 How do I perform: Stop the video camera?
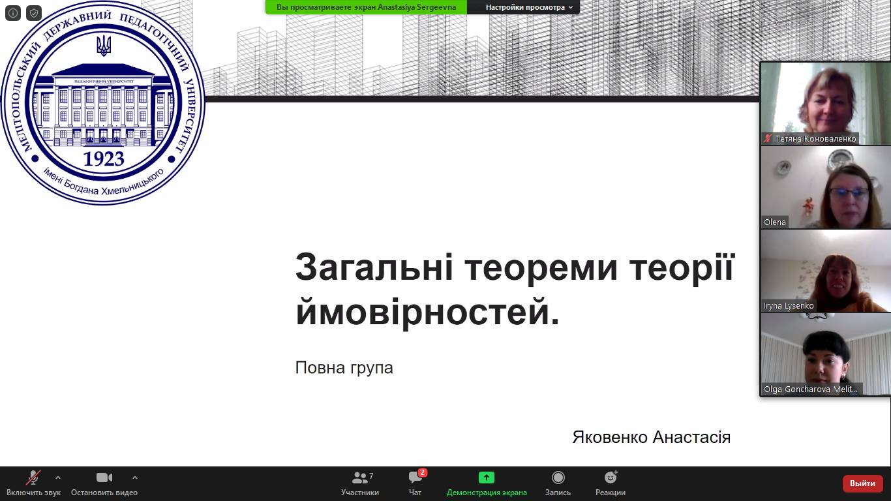pyautogui.click(x=104, y=483)
